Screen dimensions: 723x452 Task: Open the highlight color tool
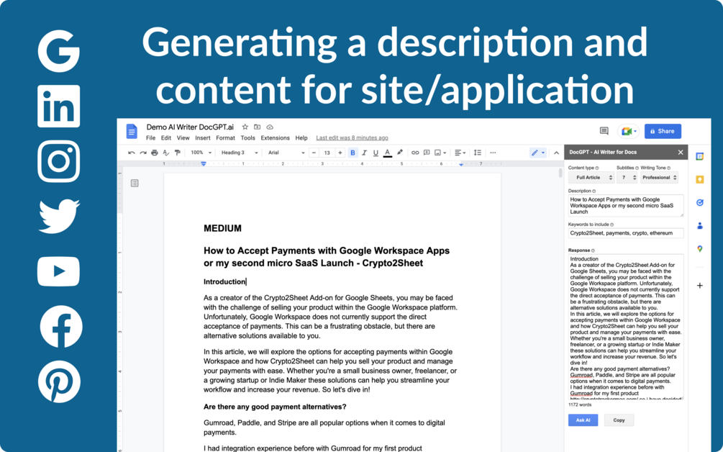(400, 153)
